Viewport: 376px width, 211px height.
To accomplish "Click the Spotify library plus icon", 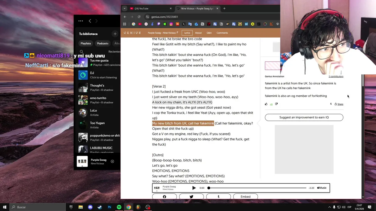I will (115, 34).
